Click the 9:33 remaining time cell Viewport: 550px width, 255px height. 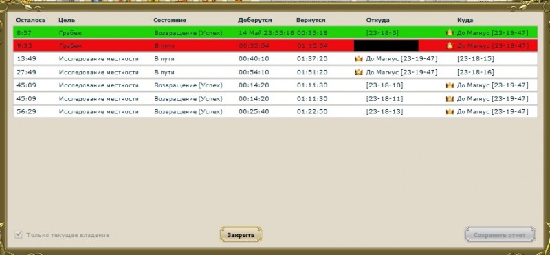(24, 46)
